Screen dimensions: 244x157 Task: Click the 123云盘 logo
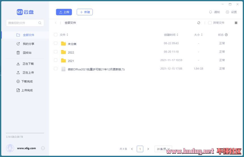[25, 12]
